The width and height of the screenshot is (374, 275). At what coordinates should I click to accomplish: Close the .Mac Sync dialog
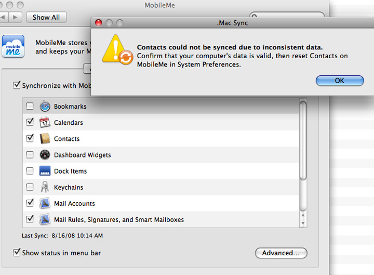tap(99, 23)
